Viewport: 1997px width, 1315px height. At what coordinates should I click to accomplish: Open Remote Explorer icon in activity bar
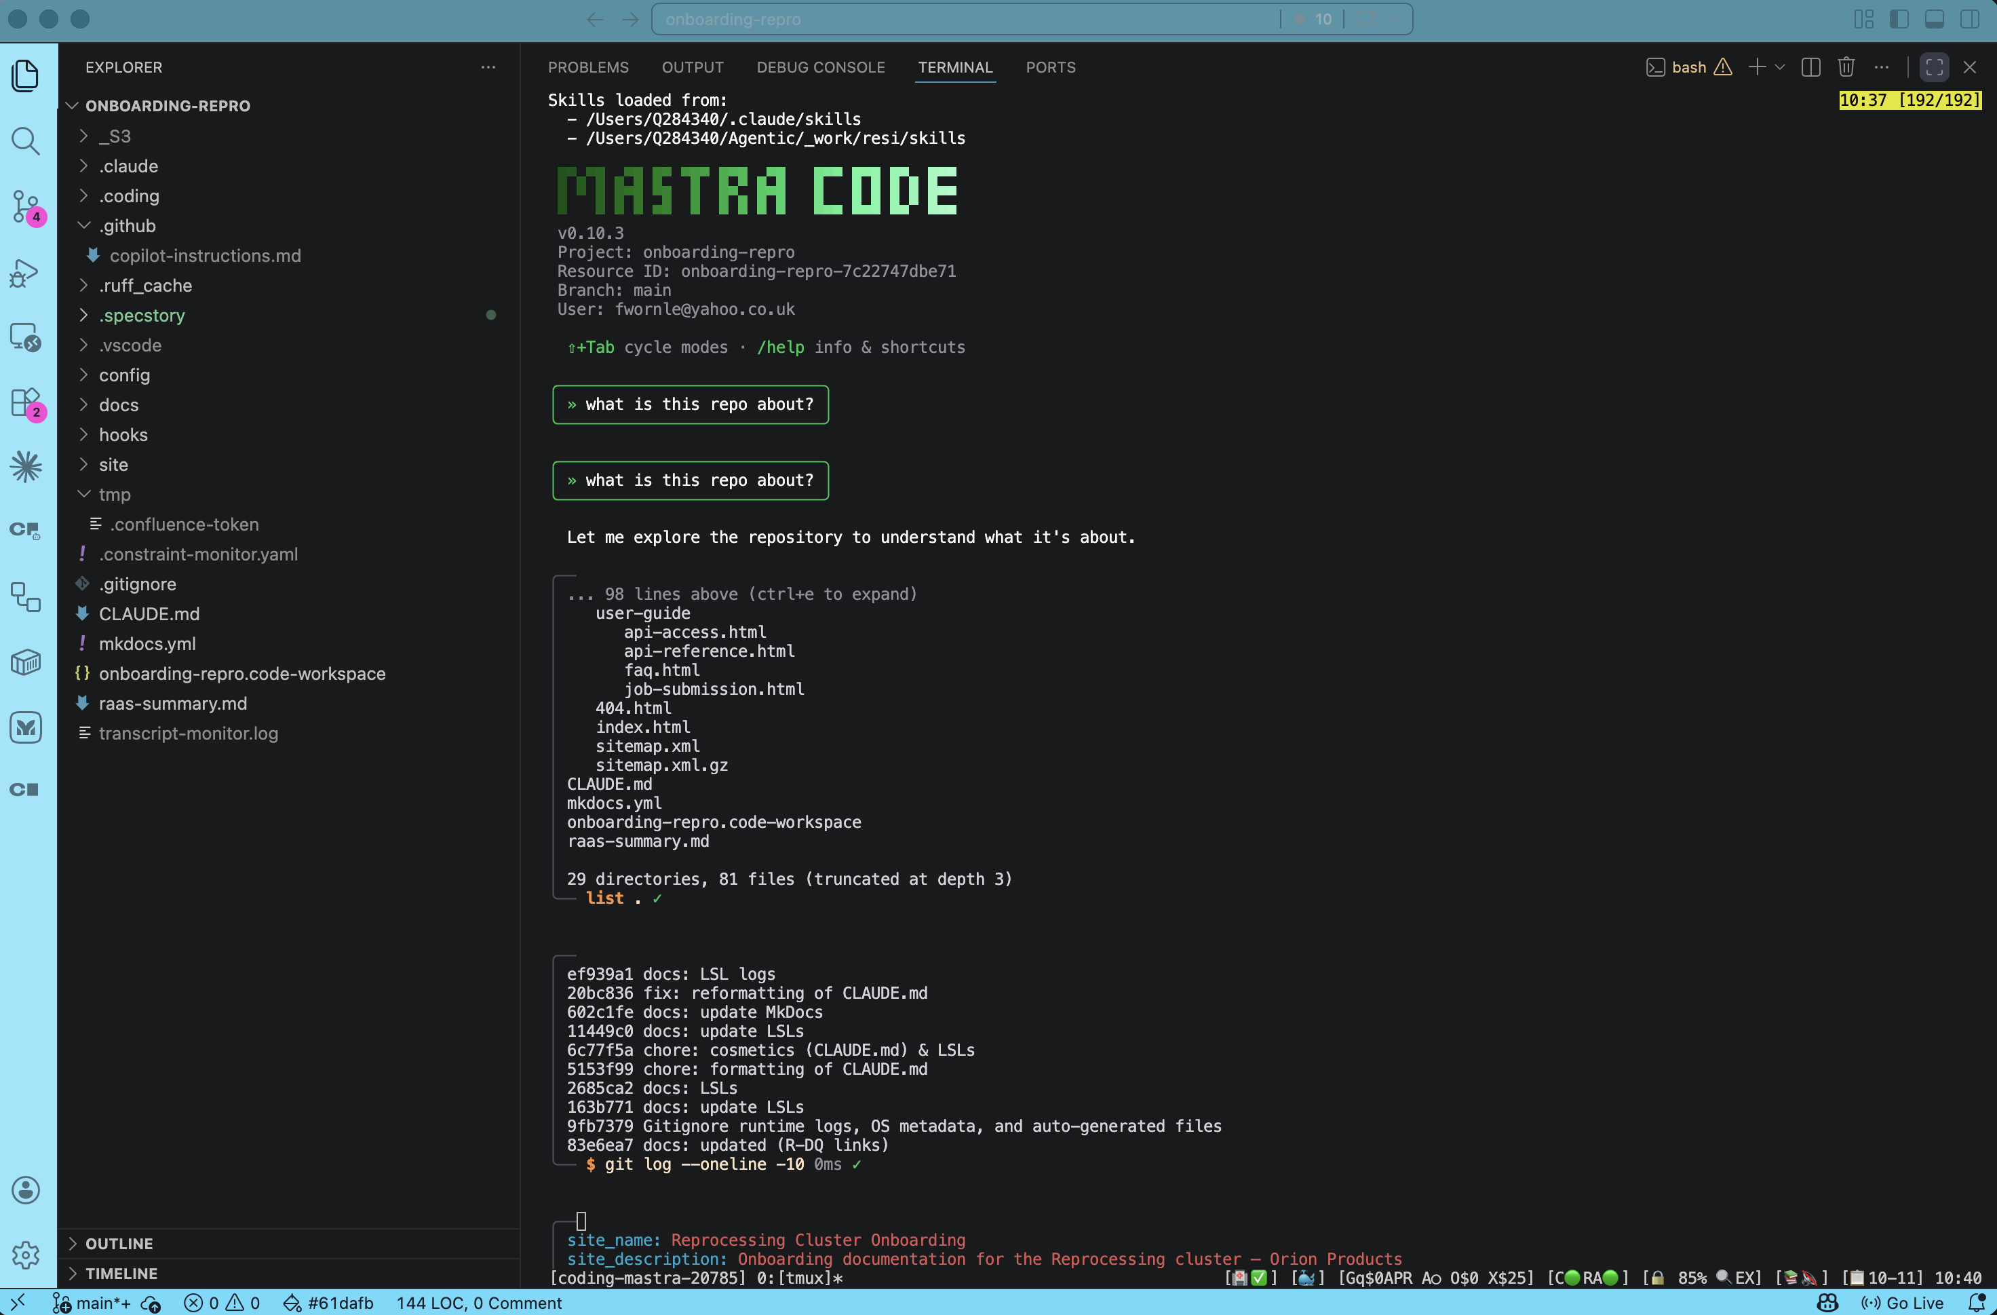coord(26,337)
